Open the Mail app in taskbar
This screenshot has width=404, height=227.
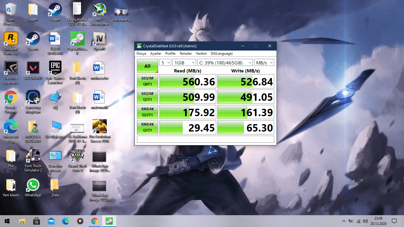click(x=51, y=221)
